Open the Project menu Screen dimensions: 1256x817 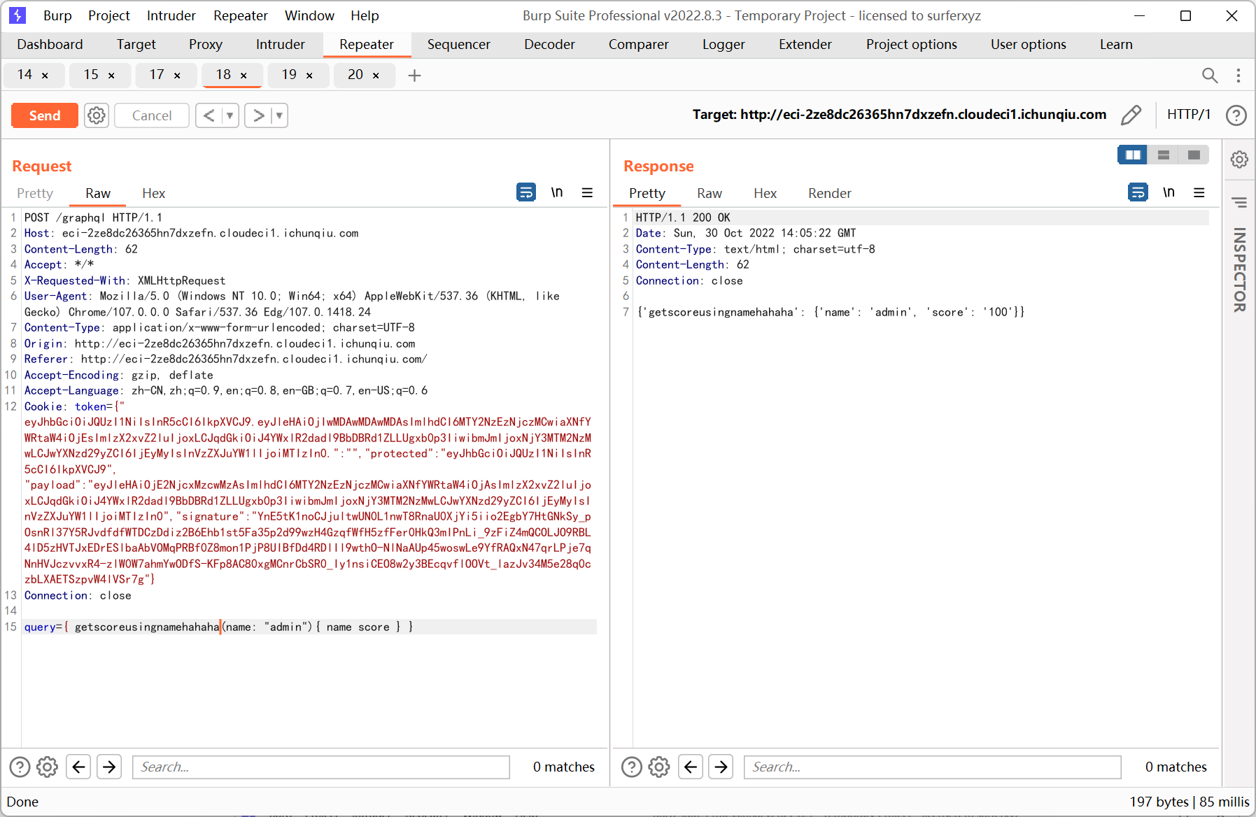pyautogui.click(x=109, y=15)
